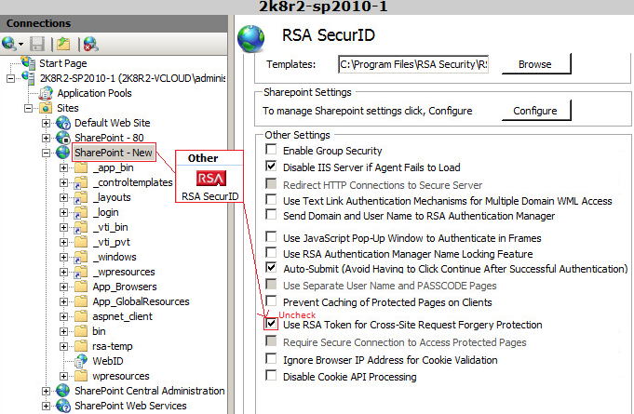
Task: Select SharePoint - New site in tree
Action: pyautogui.click(x=113, y=153)
